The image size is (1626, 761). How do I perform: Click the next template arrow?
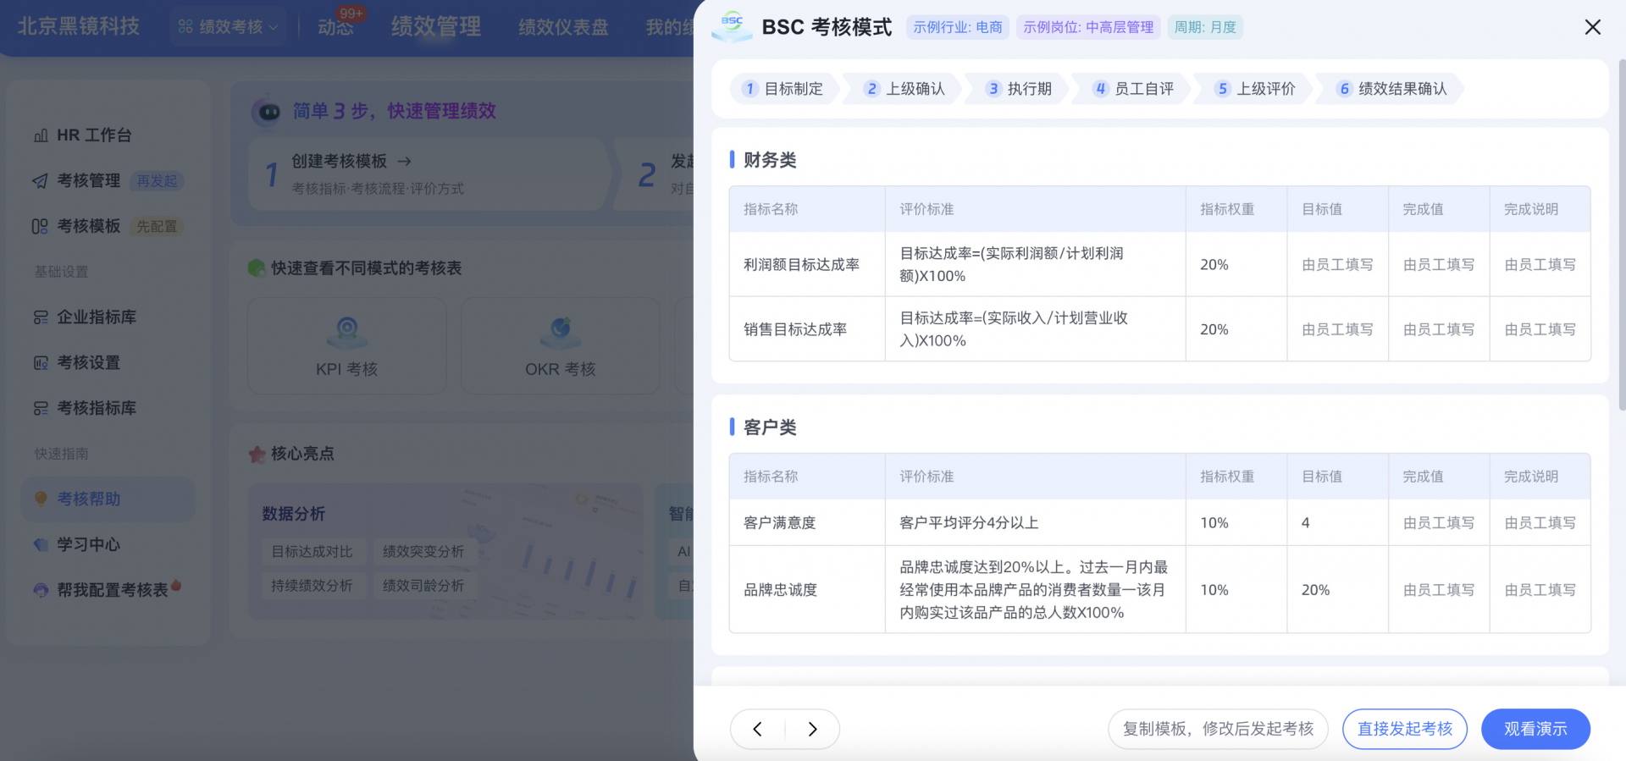[812, 729]
